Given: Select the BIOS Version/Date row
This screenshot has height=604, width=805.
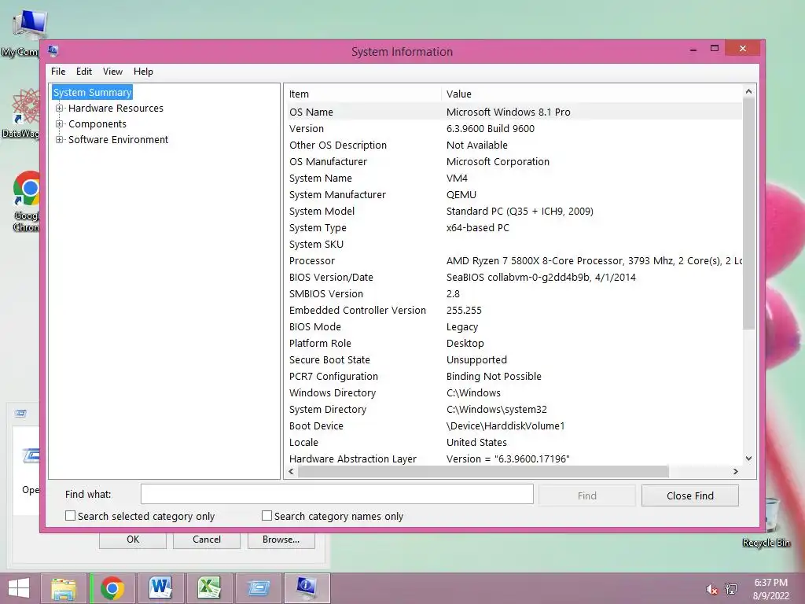Looking at the screenshot, I should tap(513, 278).
